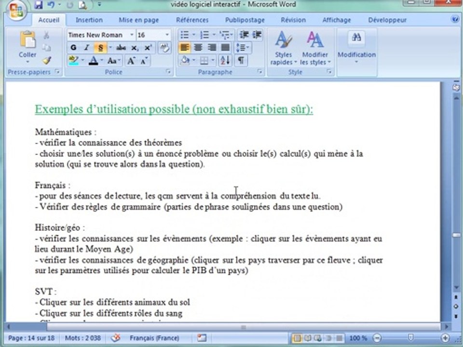Click the zoom slider handle
The width and height of the screenshot is (463, 347).
pos(410,338)
